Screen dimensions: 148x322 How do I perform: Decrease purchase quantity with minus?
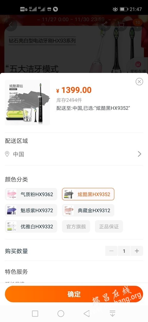(111, 251)
